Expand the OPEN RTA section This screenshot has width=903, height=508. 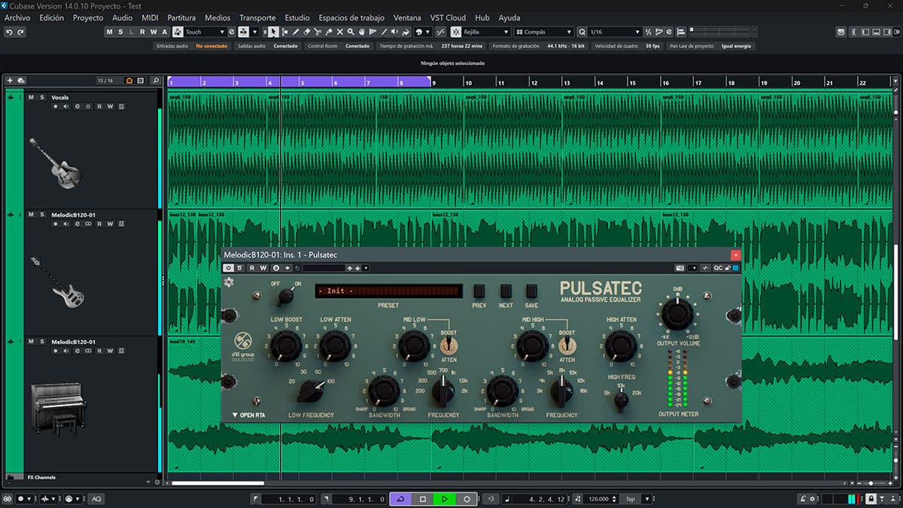pyautogui.click(x=248, y=415)
